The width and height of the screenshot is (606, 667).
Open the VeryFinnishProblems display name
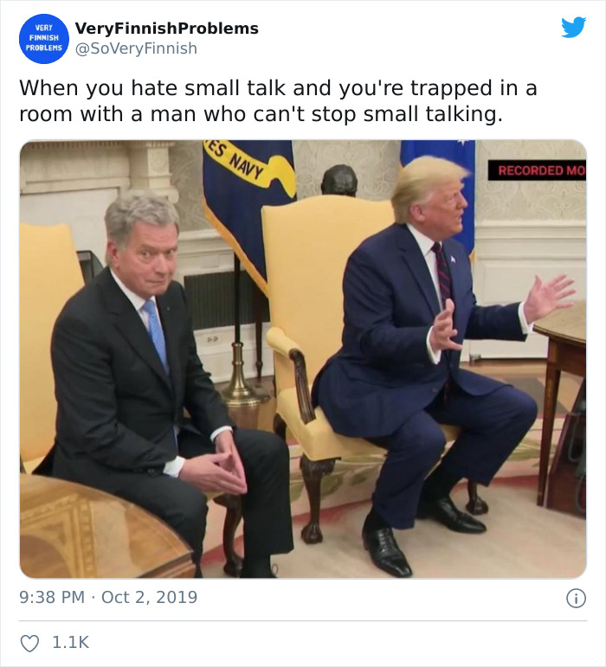click(x=167, y=29)
